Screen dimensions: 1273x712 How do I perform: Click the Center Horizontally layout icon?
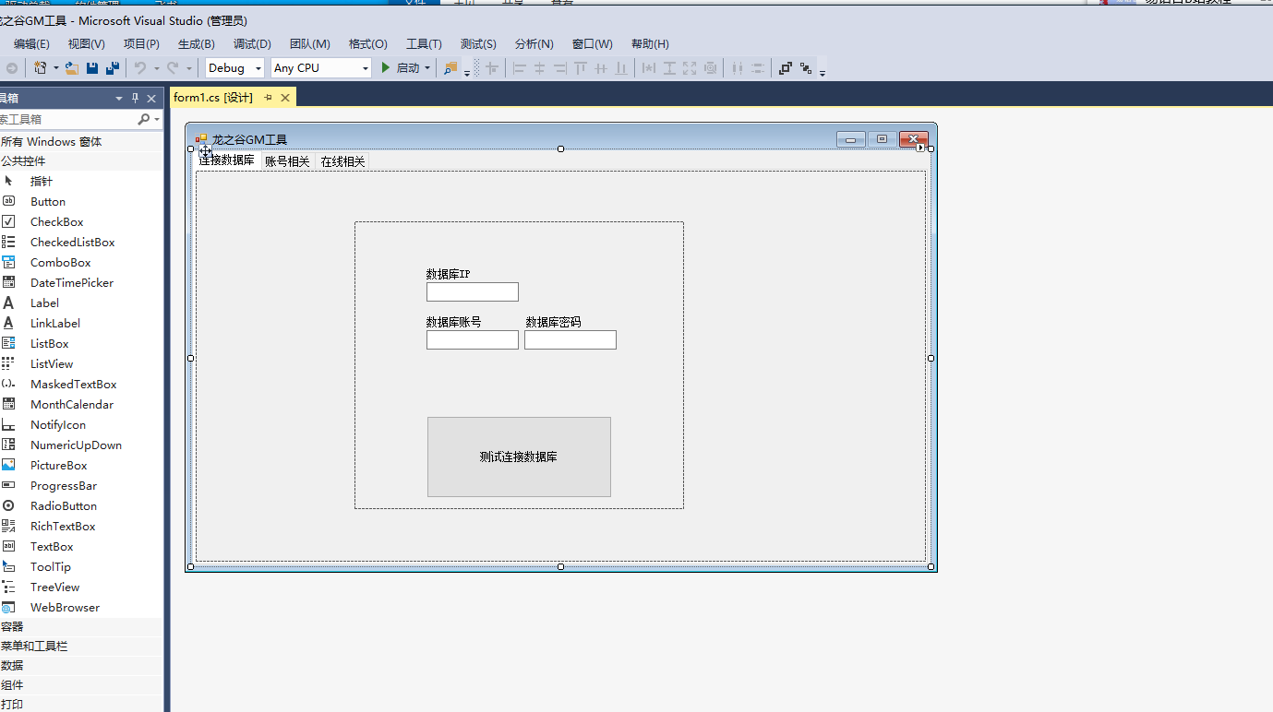[737, 67]
